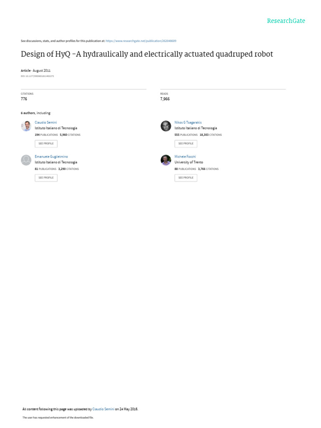Click Emanuele Guglielmino's placeholder avatar icon

coord(26,160)
